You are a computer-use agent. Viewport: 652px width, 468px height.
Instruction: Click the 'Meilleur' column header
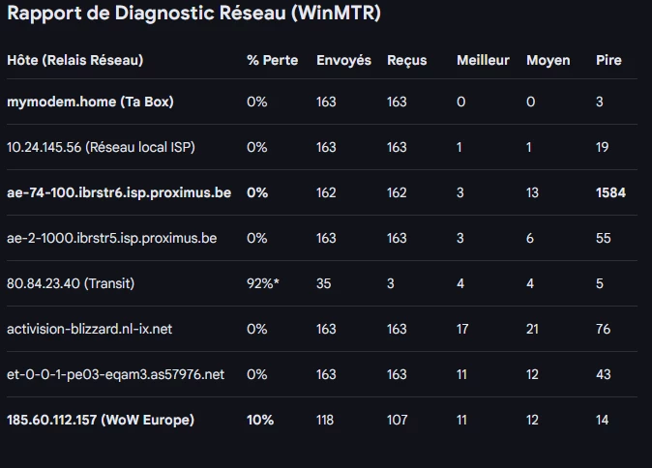pyautogui.click(x=483, y=60)
